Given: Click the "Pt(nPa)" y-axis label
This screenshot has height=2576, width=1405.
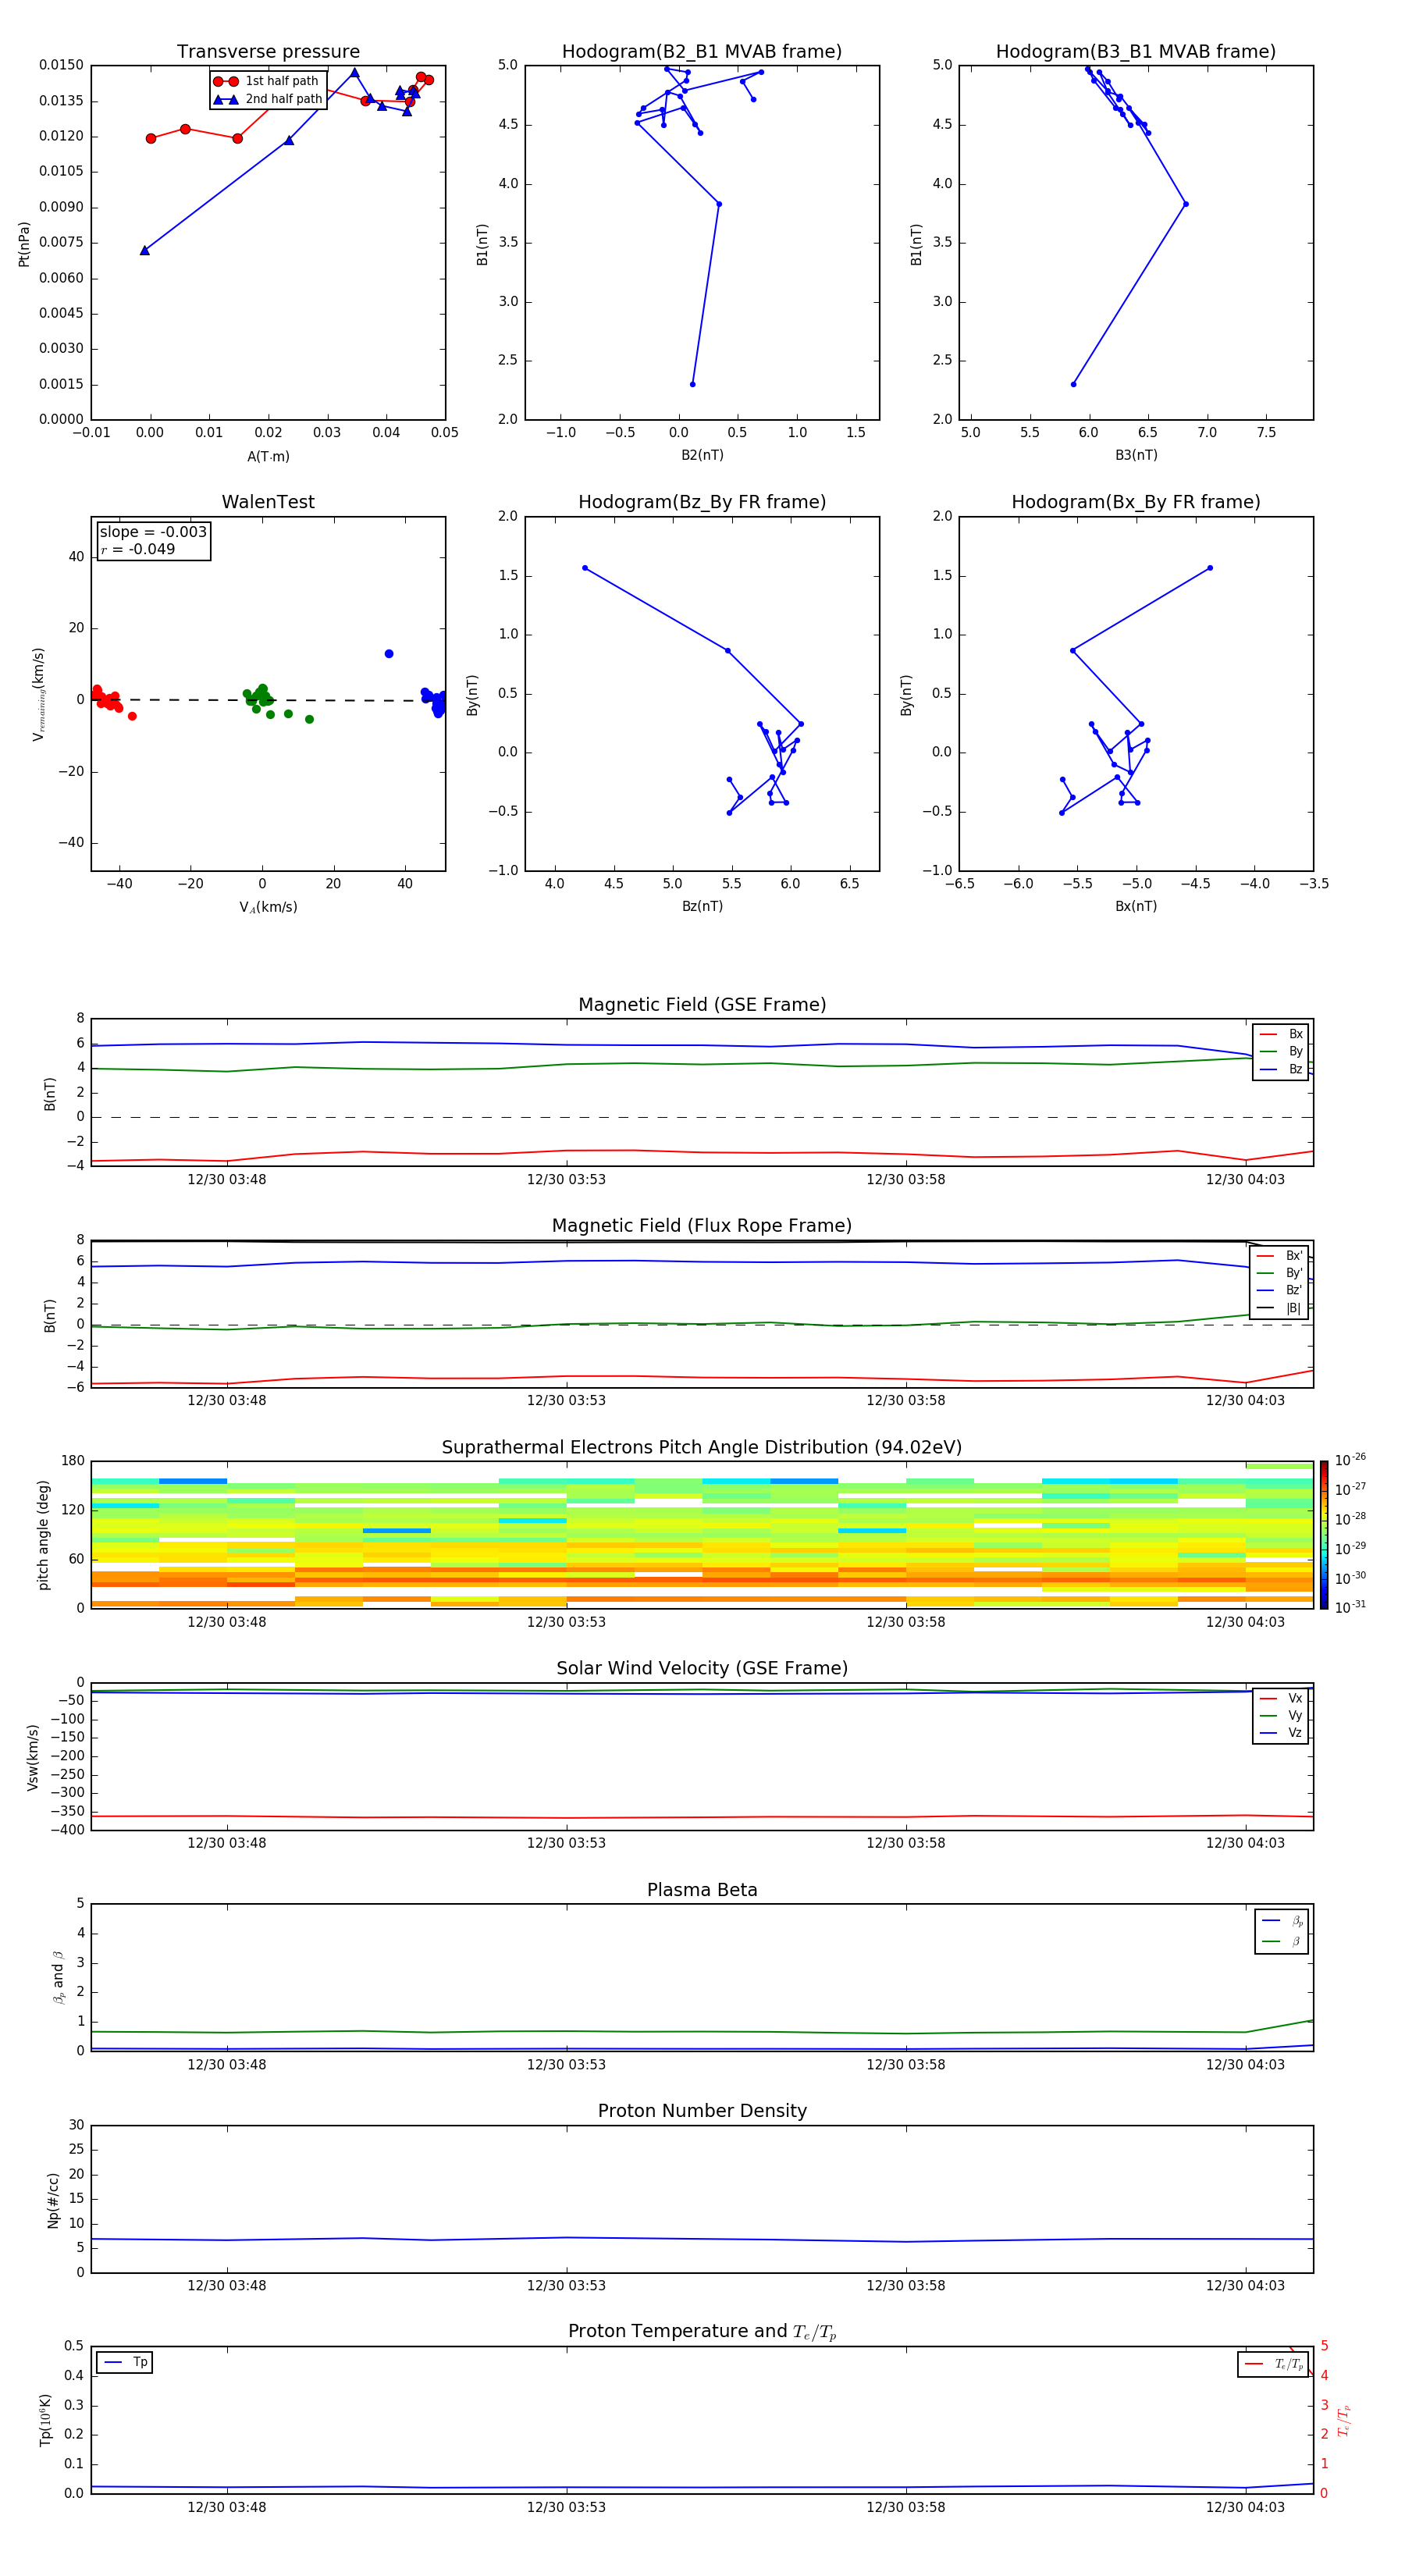Looking at the screenshot, I should coord(24,243).
